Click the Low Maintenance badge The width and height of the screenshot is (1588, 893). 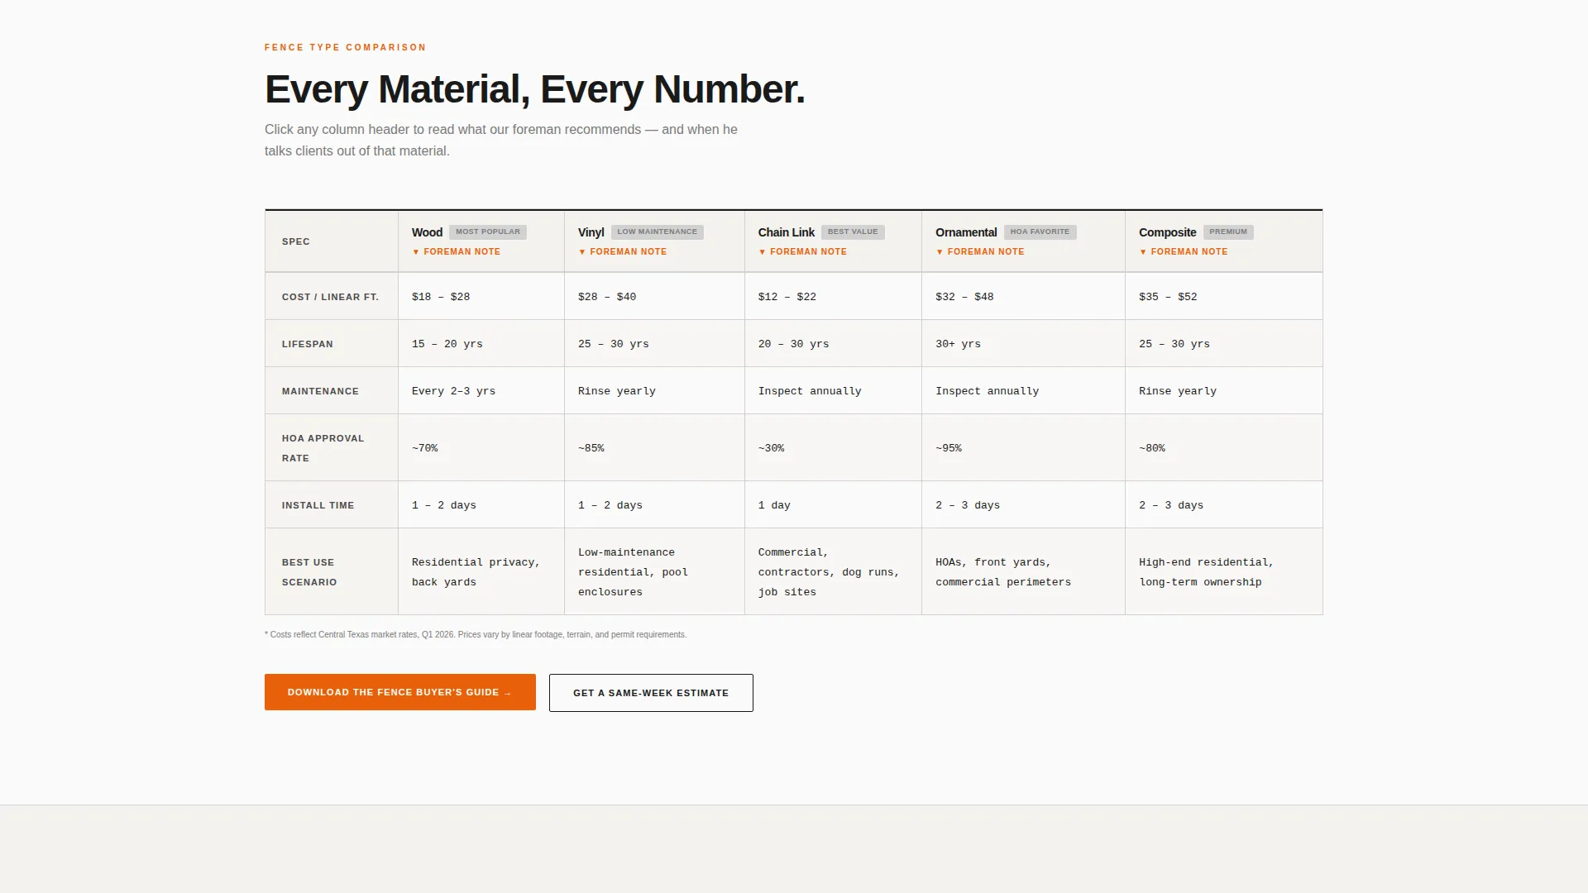click(x=658, y=232)
